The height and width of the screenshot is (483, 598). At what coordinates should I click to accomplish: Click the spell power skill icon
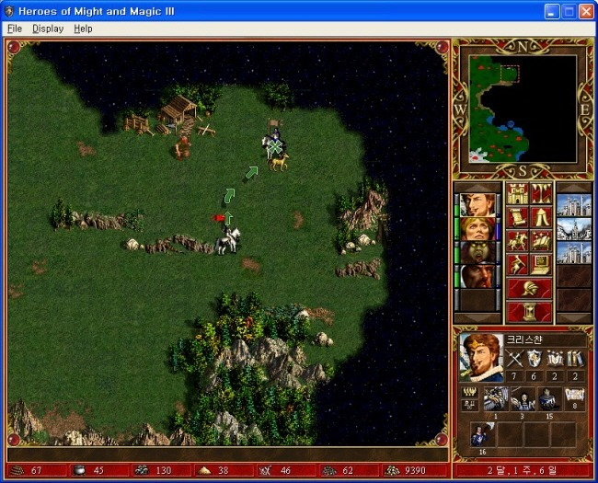[555, 359]
